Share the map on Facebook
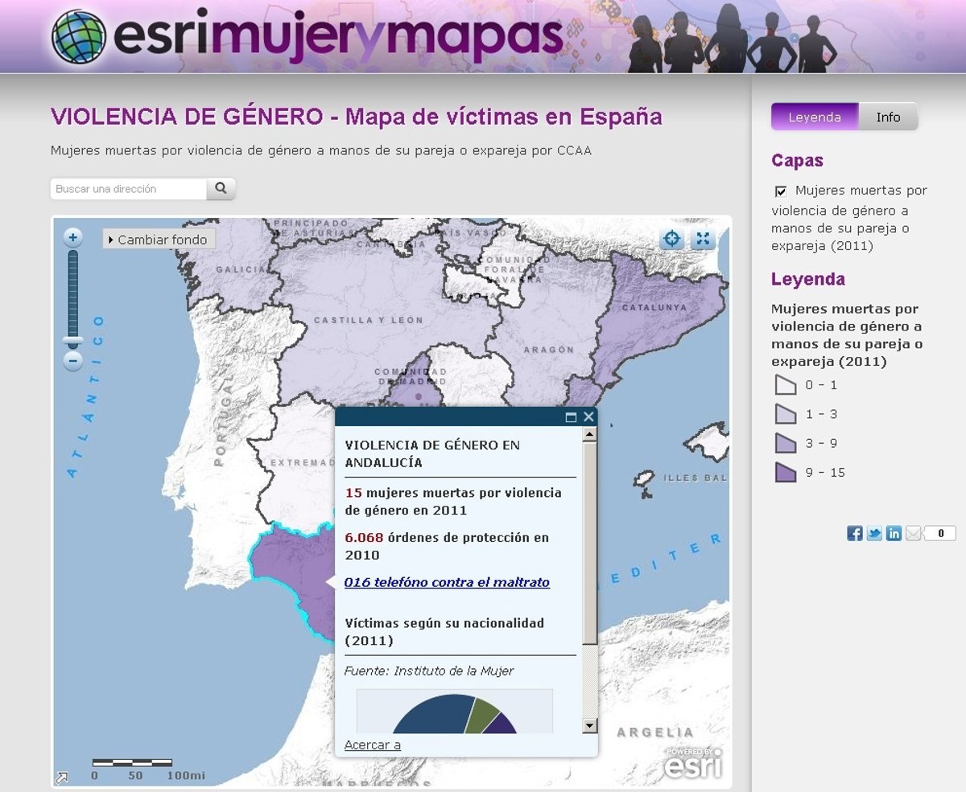Screen dimensions: 966x792 pos(855,533)
